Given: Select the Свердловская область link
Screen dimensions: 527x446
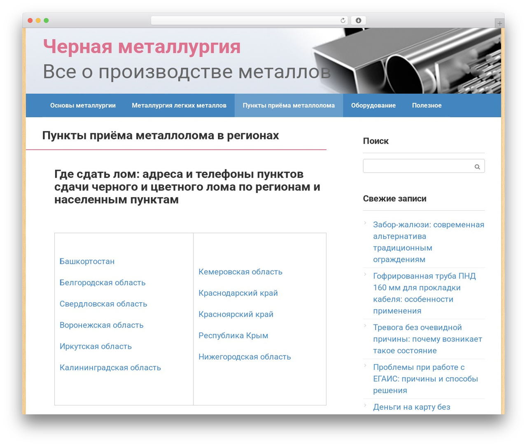Looking at the screenshot, I should coord(103,304).
